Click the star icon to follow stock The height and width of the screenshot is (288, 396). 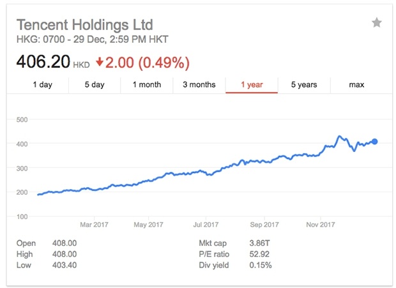point(377,23)
